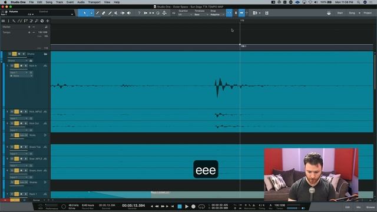Add a marker with plus button

(x=29, y=27)
